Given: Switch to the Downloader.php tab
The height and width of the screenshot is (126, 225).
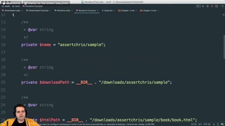Looking at the screenshot, I should [12, 10].
